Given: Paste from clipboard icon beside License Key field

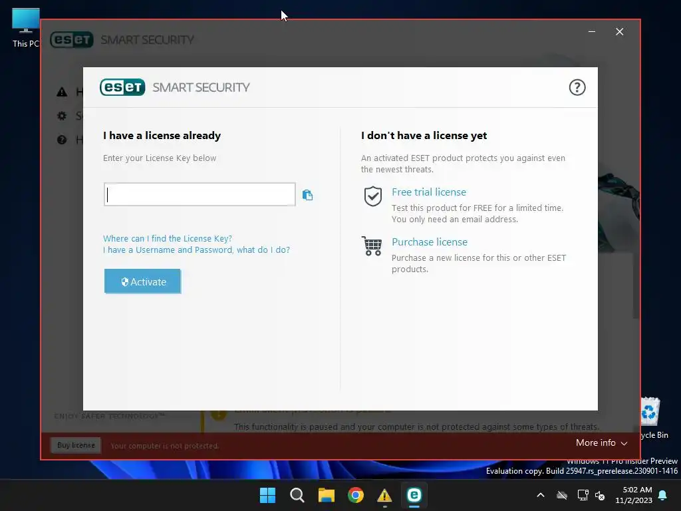Looking at the screenshot, I should (x=307, y=195).
